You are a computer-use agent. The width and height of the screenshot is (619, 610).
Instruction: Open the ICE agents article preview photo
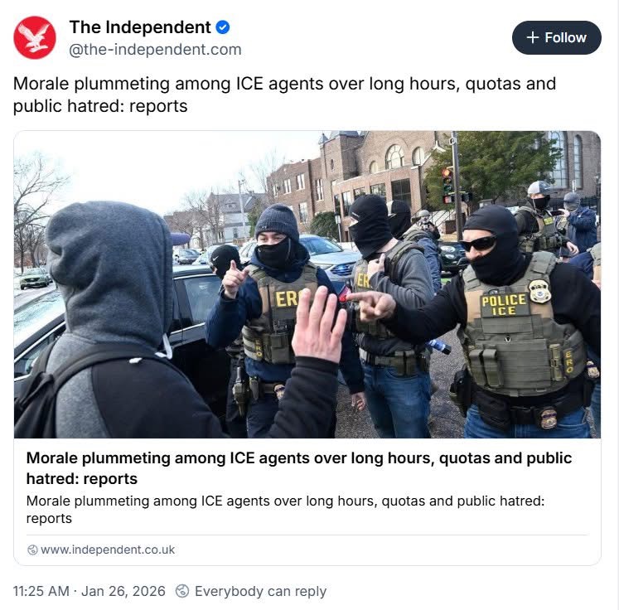tap(307, 284)
